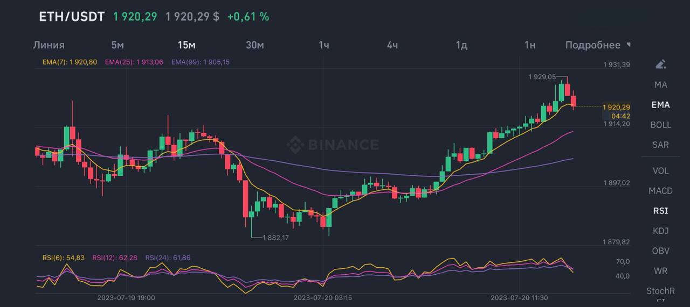Click the 1 914,20 price axis label

tap(617, 124)
